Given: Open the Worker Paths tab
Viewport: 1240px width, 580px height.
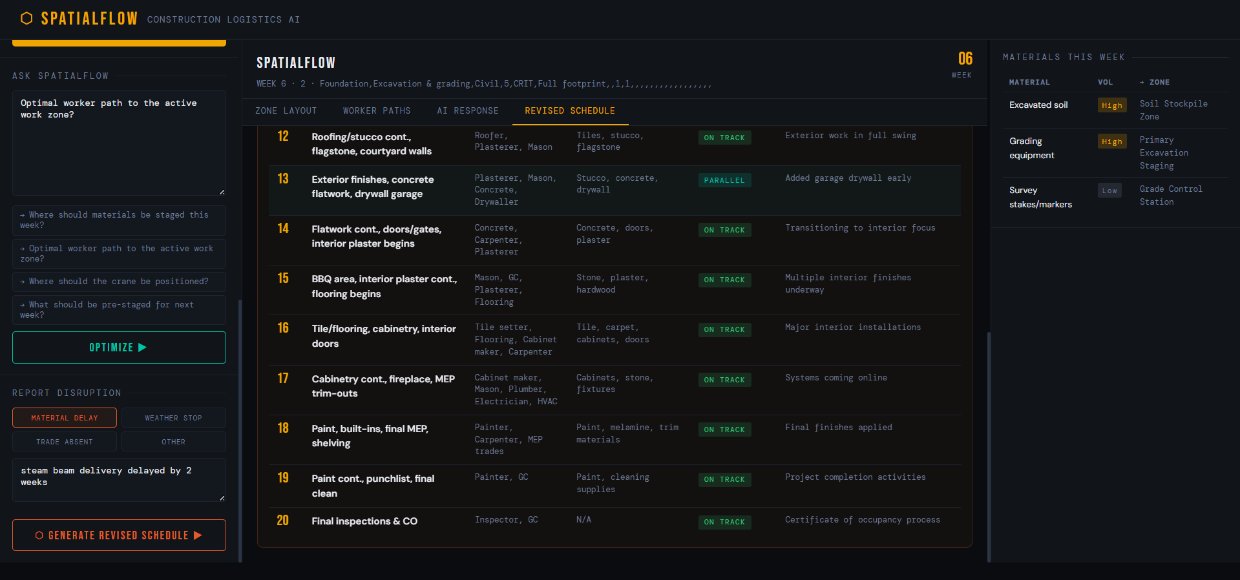Looking at the screenshot, I should point(377,111).
